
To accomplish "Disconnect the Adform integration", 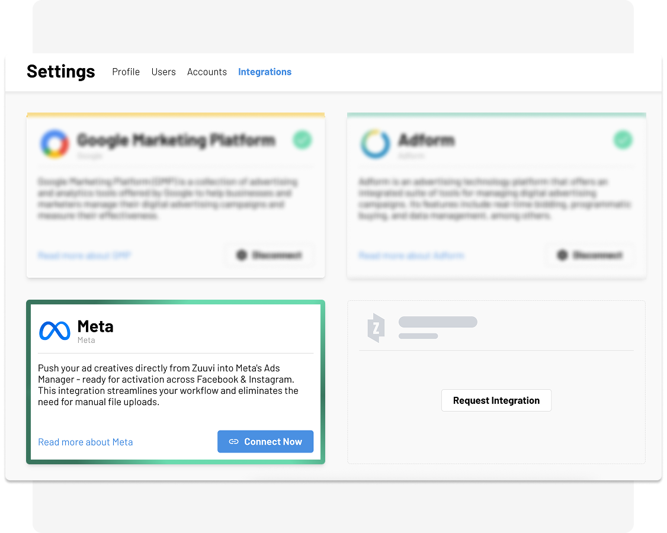I will (x=590, y=255).
